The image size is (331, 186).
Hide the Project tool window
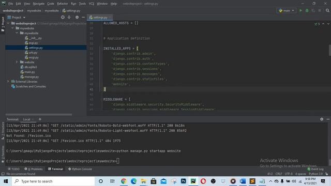click(x=83, y=17)
